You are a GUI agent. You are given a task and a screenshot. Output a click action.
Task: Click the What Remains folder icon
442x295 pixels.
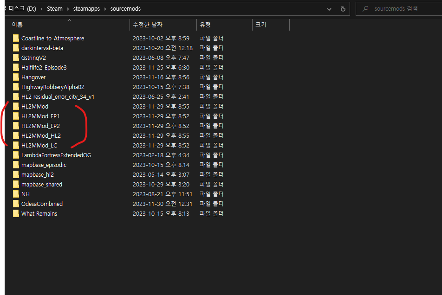16,214
